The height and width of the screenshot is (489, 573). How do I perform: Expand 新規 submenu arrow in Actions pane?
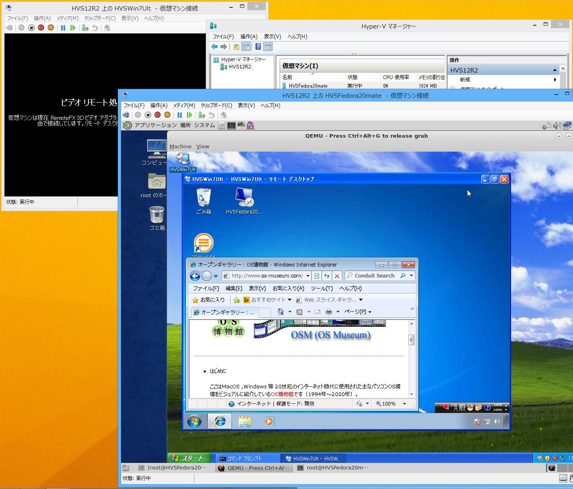click(555, 80)
